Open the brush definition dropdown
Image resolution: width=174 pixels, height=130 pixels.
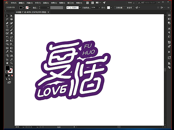80,8
